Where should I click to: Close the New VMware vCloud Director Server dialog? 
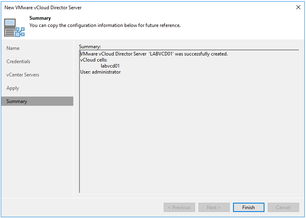[298, 7]
